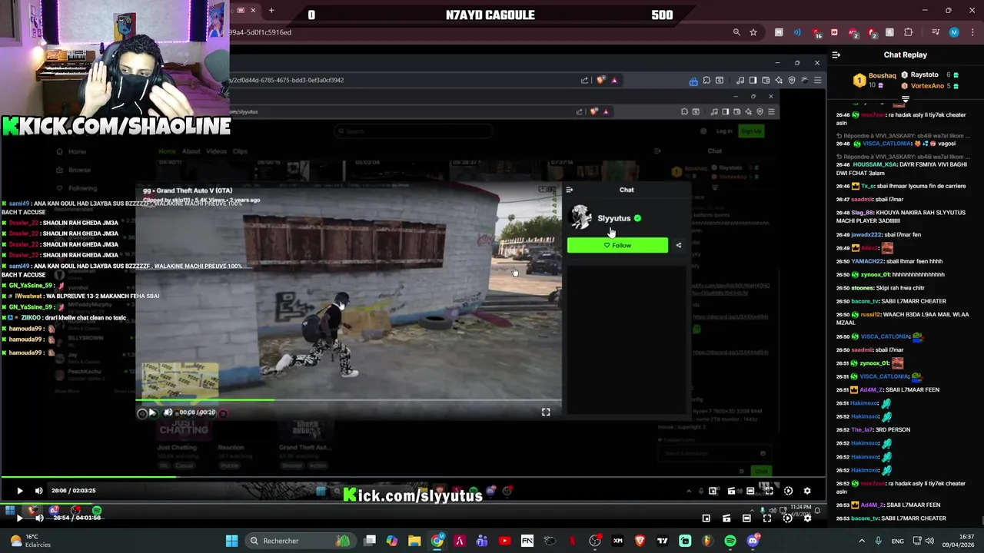The width and height of the screenshot is (984, 553).
Task: Click the Kick page search field
Action: [x=414, y=131]
